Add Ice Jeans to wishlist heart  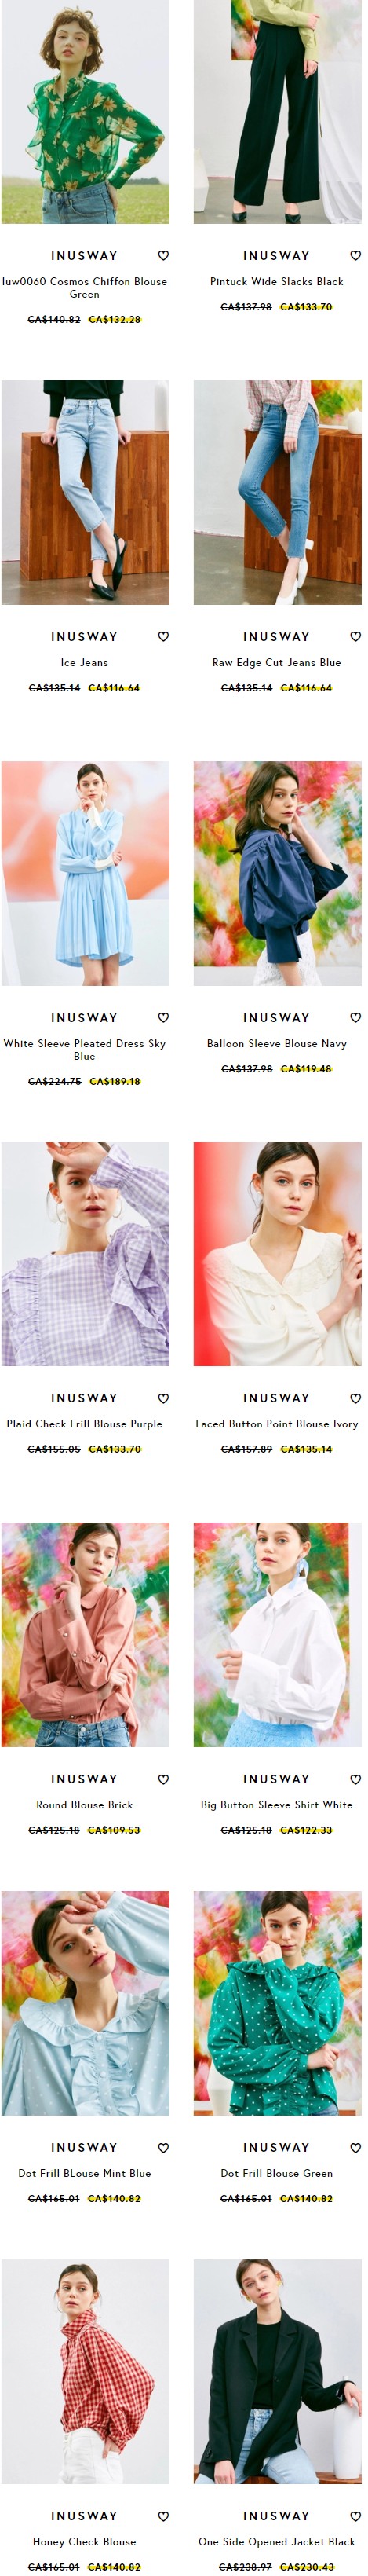[163, 636]
